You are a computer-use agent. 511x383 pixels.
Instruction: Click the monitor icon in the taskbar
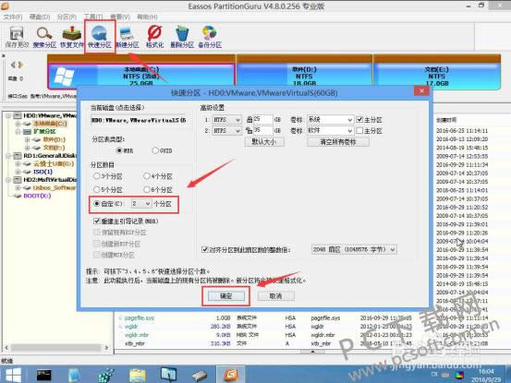tap(168, 376)
